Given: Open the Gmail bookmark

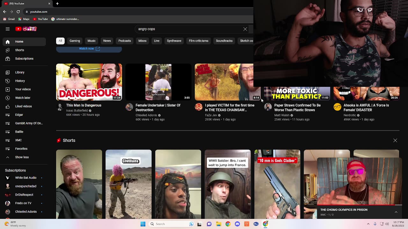Looking at the screenshot, I should tap(9, 19).
